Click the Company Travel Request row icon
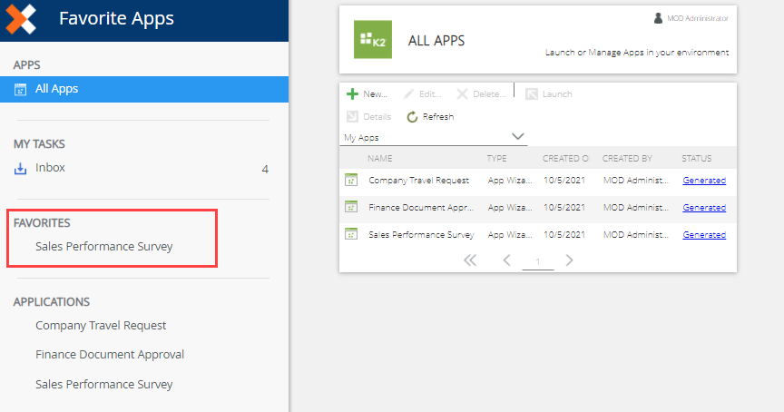This screenshot has width=784, height=412. (x=351, y=180)
